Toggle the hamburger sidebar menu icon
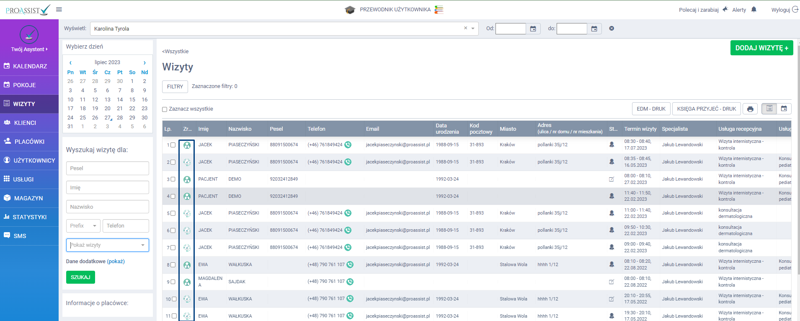 pyautogui.click(x=59, y=10)
